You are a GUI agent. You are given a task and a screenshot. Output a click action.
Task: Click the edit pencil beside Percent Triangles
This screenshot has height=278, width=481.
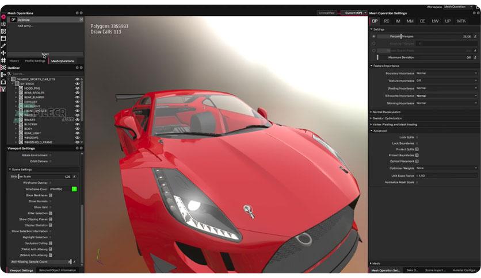tap(475, 36)
